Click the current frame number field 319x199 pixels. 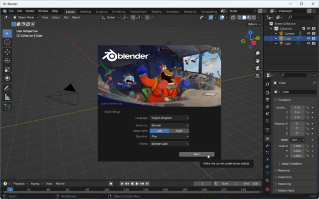(203, 184)
